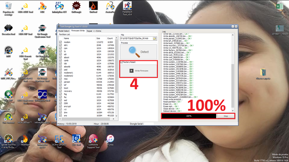
Task: Uncheck the modem partition checkbox
Action: click(61, 42)
